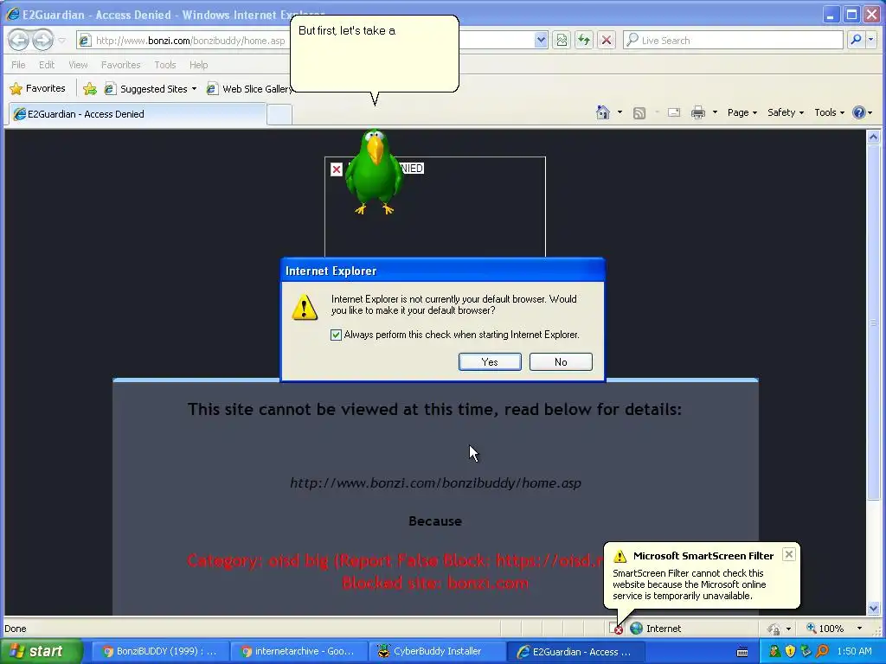
Task: Close the SmartScreen Filter balloon
Action: tap(789, 554)
